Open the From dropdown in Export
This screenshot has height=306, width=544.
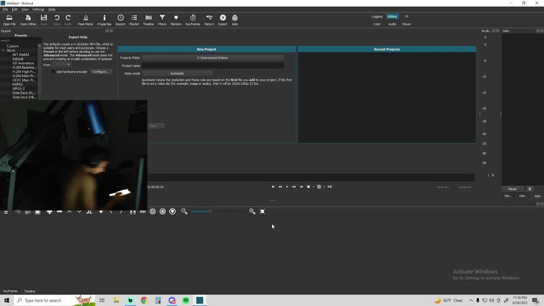coord(61,65)
